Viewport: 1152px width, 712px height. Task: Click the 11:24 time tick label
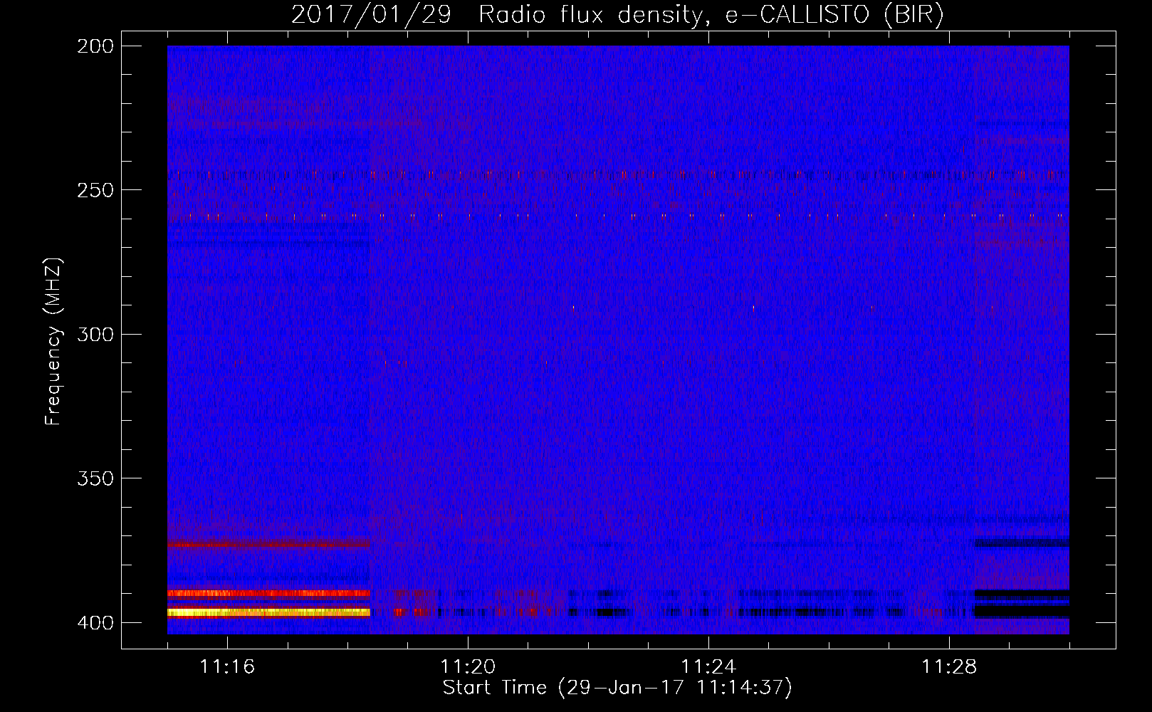tap(708, 667)
